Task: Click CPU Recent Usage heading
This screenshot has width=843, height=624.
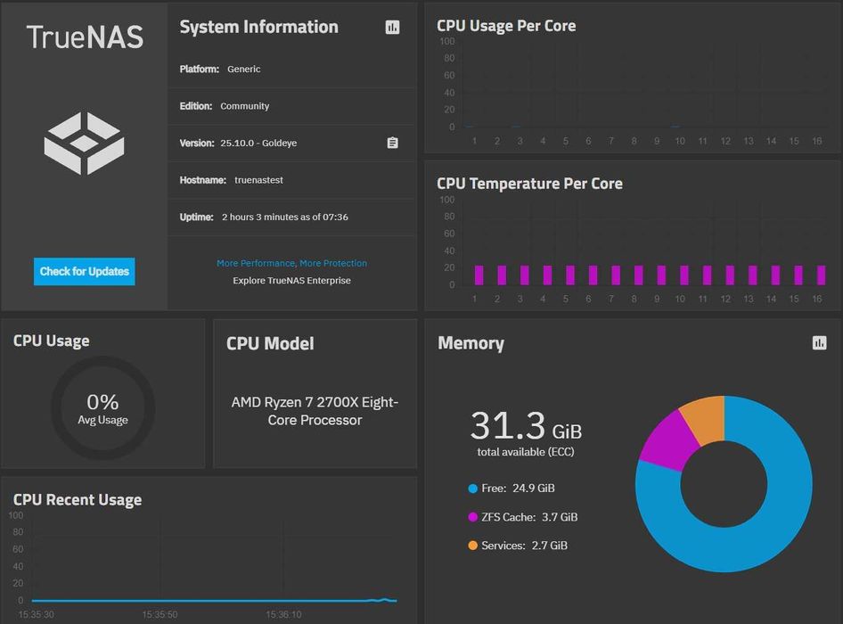Action: point(78,500)
